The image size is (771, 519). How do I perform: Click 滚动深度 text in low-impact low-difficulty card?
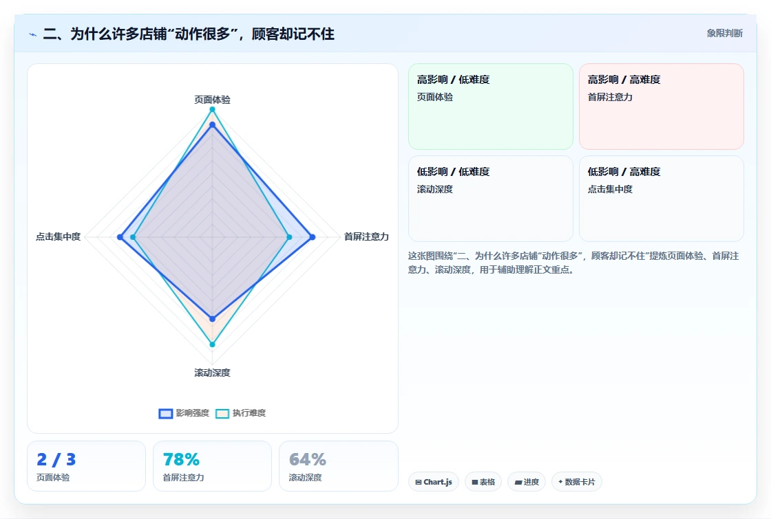pyautogui.click(x=434, y=189)
